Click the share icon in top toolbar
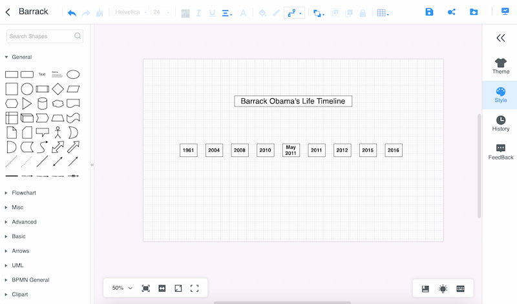Screen dimensions: 517x304 coord(451,12)
